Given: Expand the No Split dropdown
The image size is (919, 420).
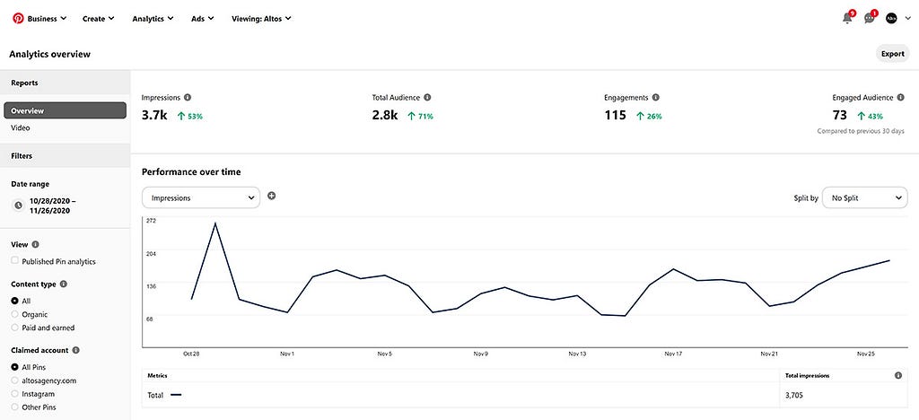Looking at the screenshot, I should pos(865,198).
